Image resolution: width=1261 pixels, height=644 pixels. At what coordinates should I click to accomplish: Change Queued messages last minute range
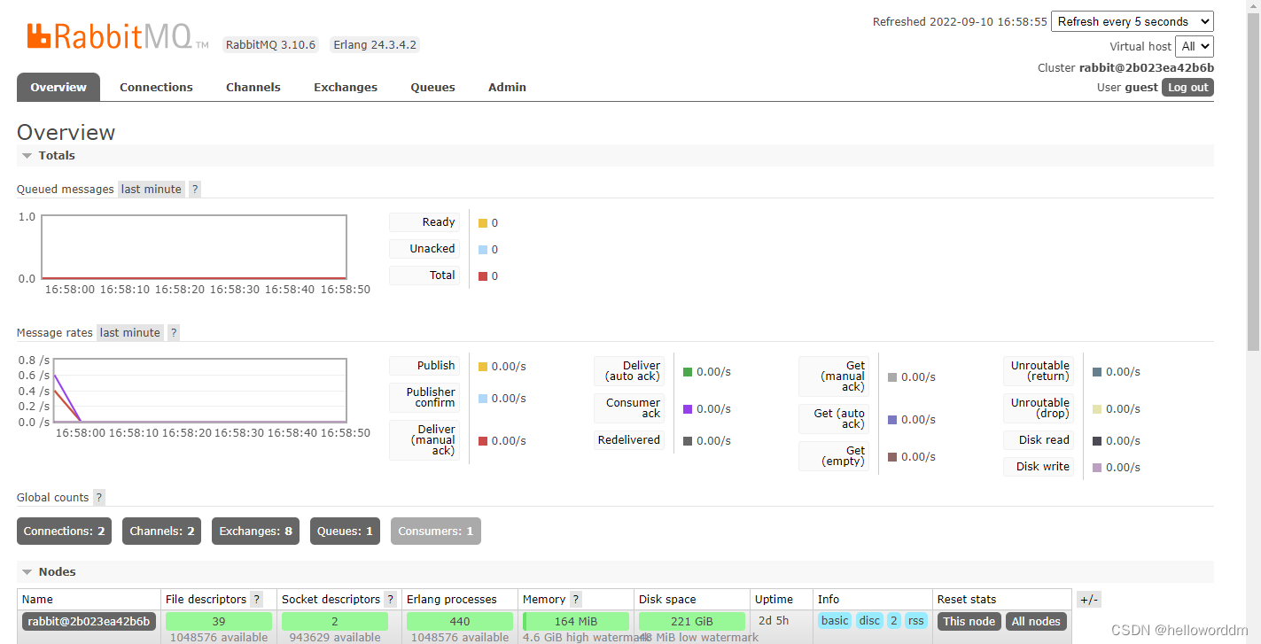pos(152,189)
